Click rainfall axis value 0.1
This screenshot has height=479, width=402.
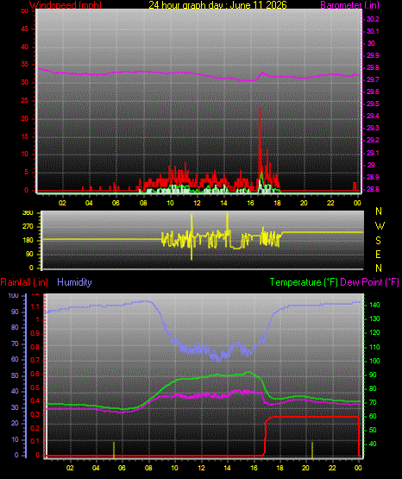pos(35,441)
